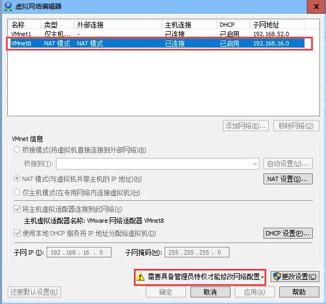326x304 pixels.
Task: Click 还原默认设置(R) button
Action: (34, 292)
